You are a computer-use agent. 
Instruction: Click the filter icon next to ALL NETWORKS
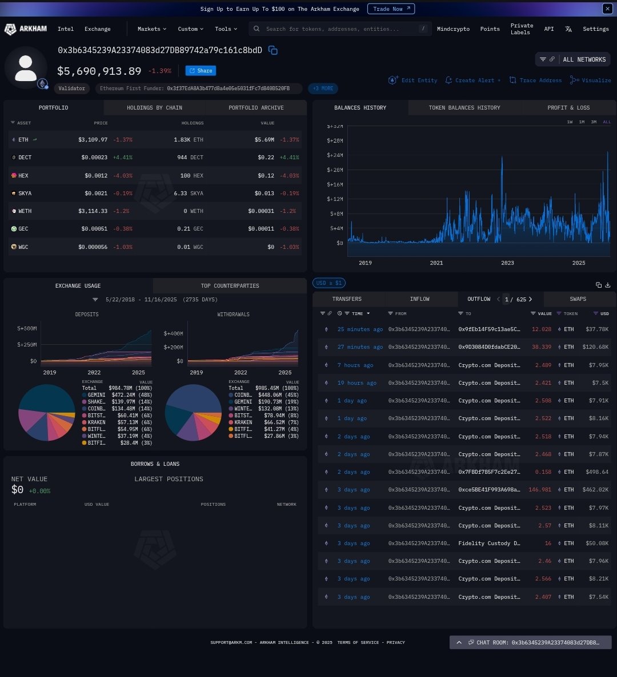[543, 59]
